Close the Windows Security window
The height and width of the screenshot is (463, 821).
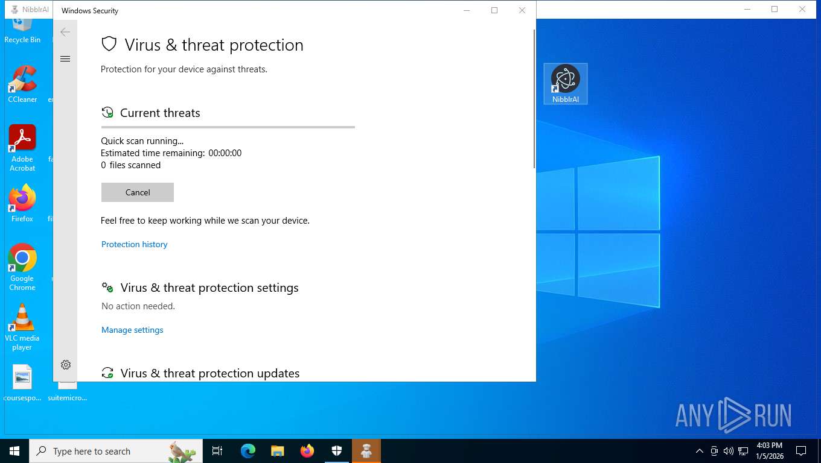(522, 10)
